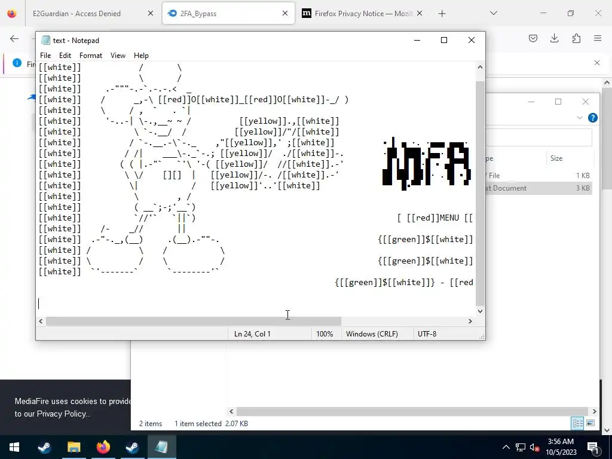Image resolution: width=612 pixels, height=459 pixels.
Task: Open the list all tabs dropdown
Action: pyautogui.click(x=494, y=13)
